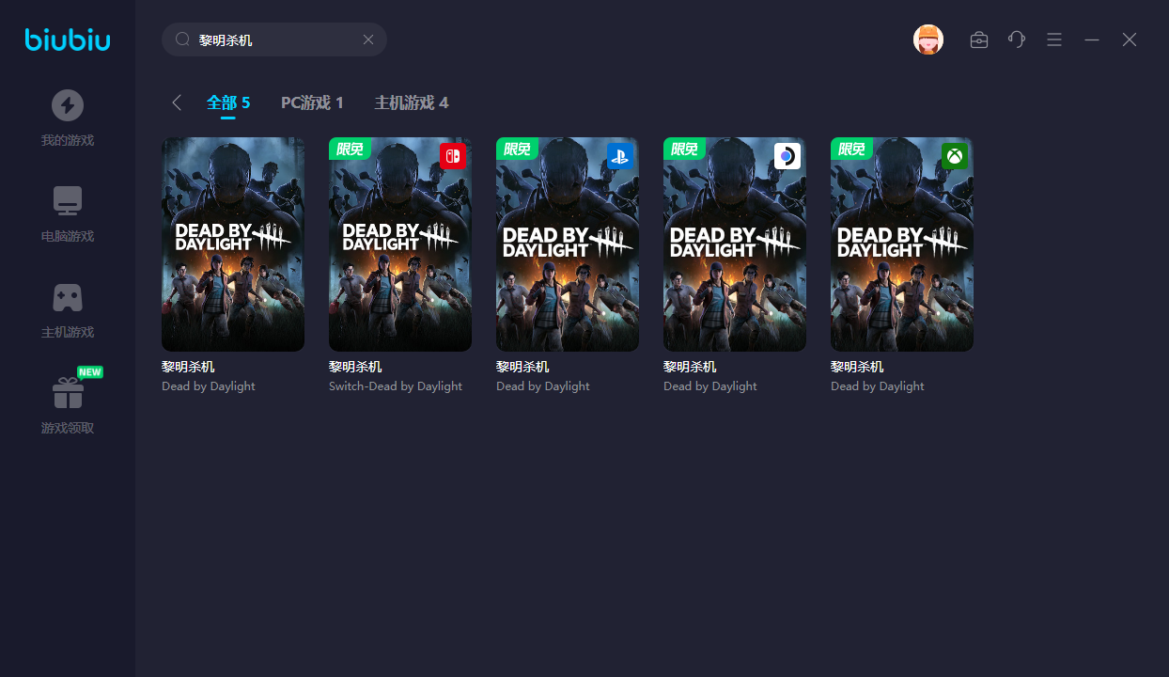Click the Switch-Dead by Daylight title text

pos(396,386)
